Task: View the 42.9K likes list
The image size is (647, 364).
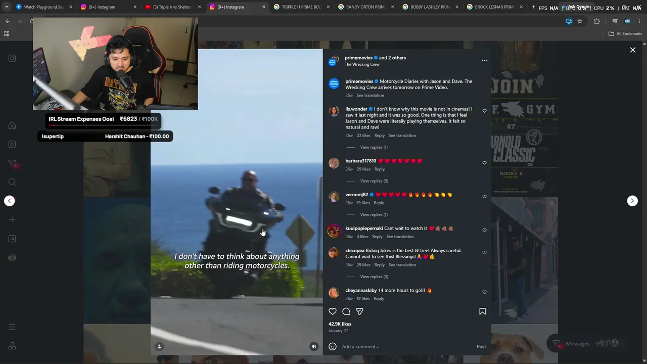Action: [340, 324]
